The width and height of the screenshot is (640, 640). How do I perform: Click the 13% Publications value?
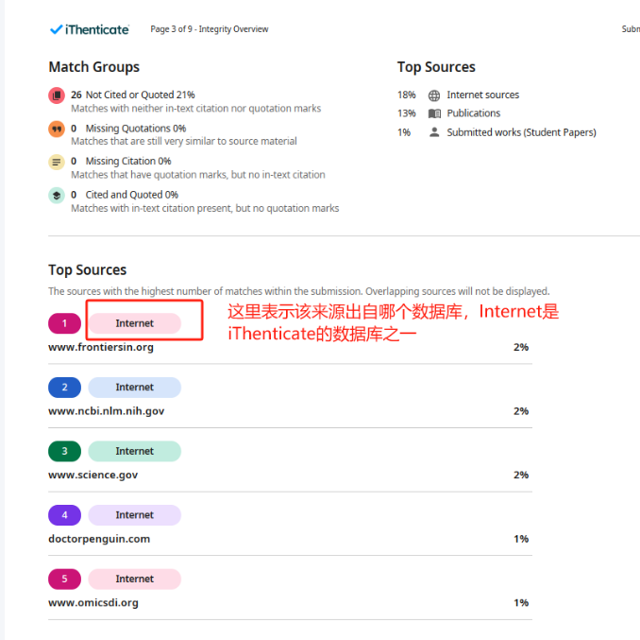click(x=407, y=113)
